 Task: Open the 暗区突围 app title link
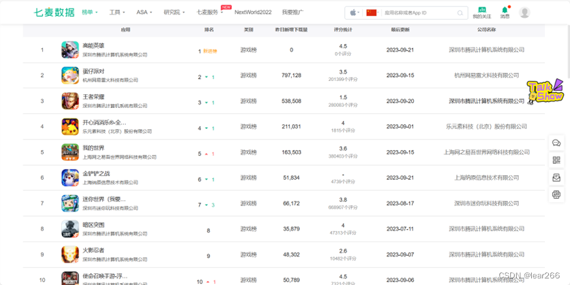[x=94, y=224]
